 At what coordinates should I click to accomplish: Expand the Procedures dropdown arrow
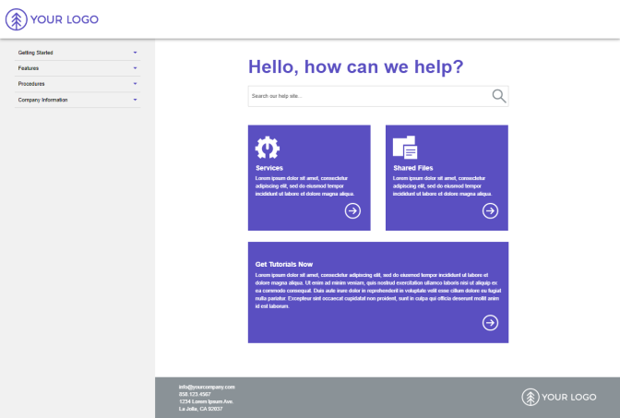pyautogui.click(x=135, y=84)
